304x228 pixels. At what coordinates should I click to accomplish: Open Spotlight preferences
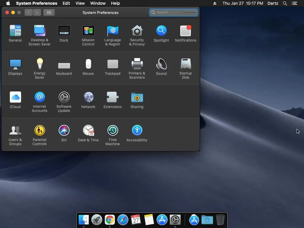(x=161, y=33)
